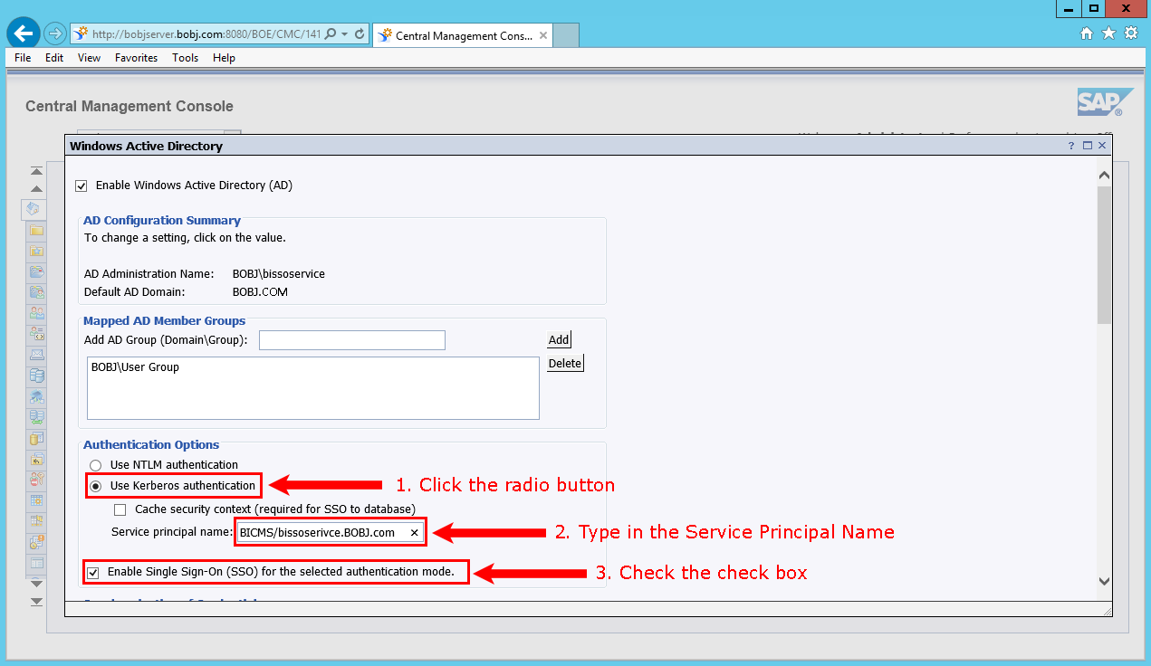The width and height of the screenshot is (1151, 666).
Task: Open the Edit menu
Action: tap(54, 58)
